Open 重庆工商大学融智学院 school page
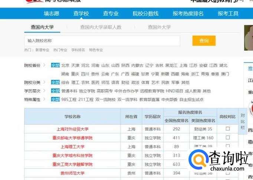Screen dimensions: 253x180 [72, 164]
